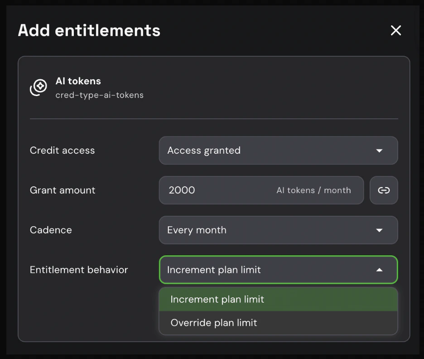The image size is (424, 359).
Task: Open the Cadence 'Every month' dropdown
Action: 272,230
